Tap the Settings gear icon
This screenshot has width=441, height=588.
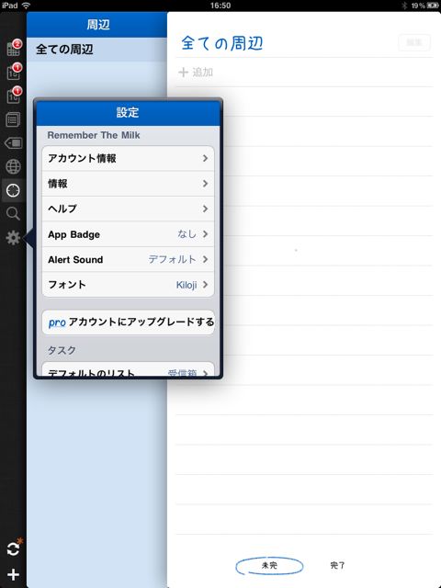click(x=14, y=238)
